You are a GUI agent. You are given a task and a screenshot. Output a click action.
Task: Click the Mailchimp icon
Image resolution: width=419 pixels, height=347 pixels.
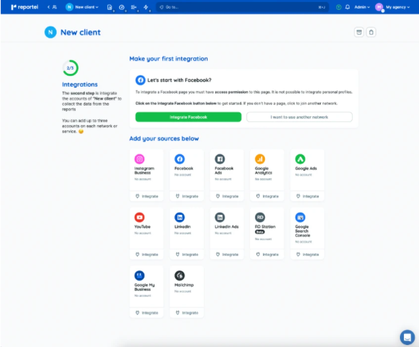click(x=180, y=276)
